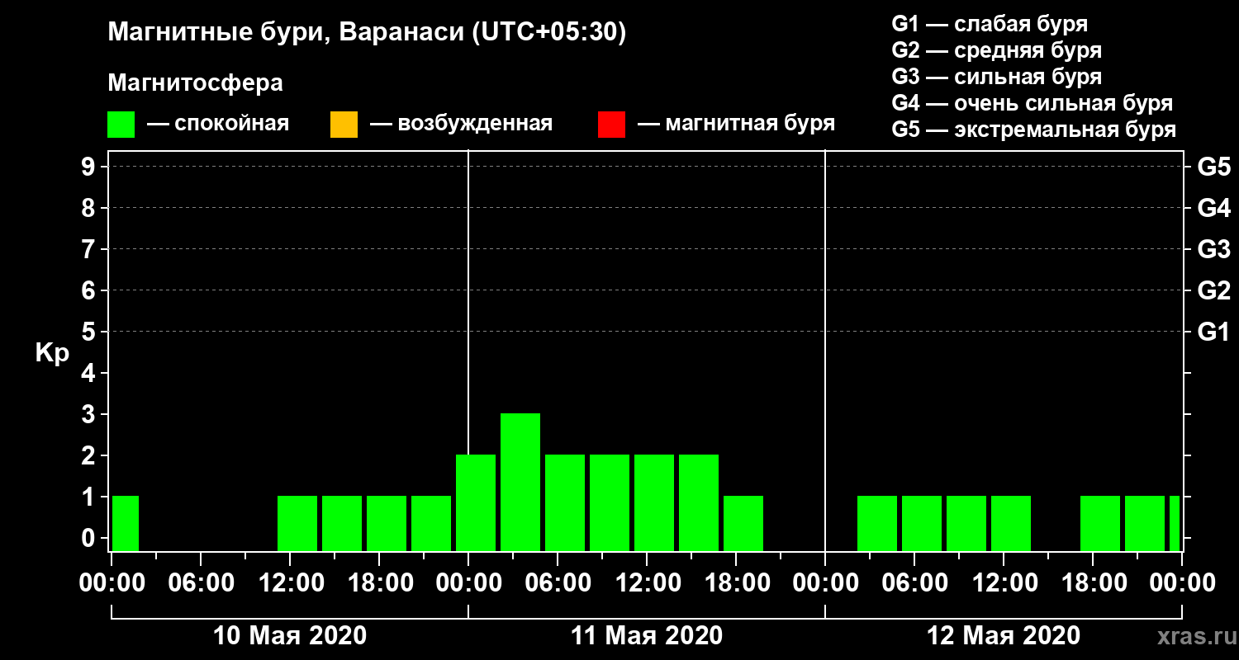The height and width of the screenshot is (660, 1239).
Task: Click the "Магнитосфера" heading
Action: tap(195, 83)
